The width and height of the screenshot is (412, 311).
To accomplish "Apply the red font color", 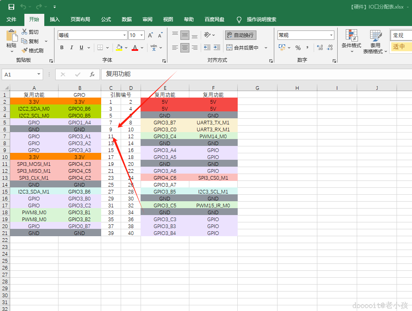I will click(x=135, y=48).
